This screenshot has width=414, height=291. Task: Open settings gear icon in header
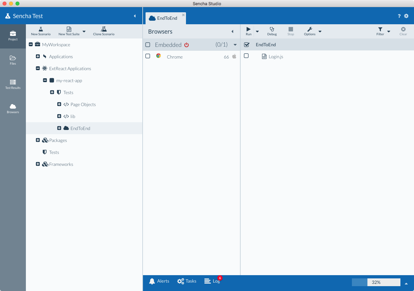pyautogui.click(x=407, y=16)
